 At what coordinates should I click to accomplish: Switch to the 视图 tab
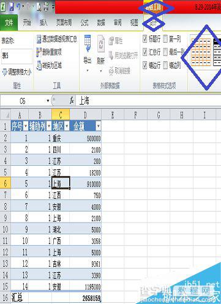pyautogui.click(x=134, y=23)
